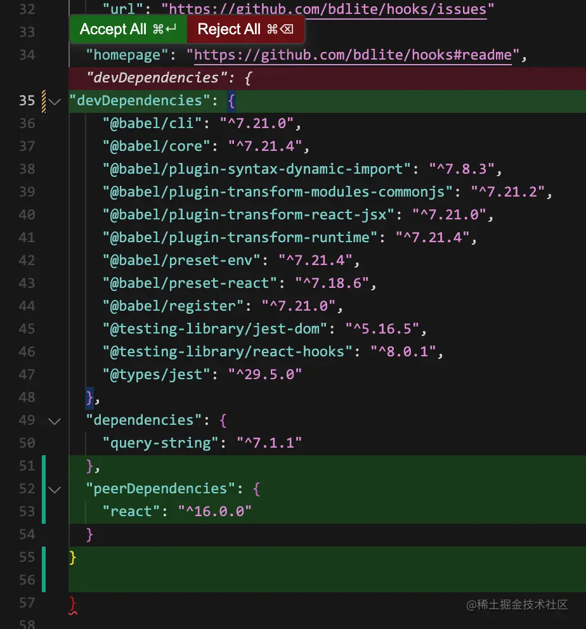The image size is (586, 629).
Task: Fold the peerDependencies block chevron
Action: (55, 489)
